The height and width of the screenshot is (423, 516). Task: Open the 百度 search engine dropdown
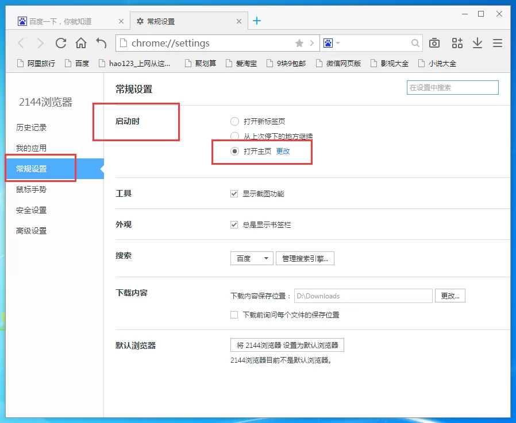252,258
